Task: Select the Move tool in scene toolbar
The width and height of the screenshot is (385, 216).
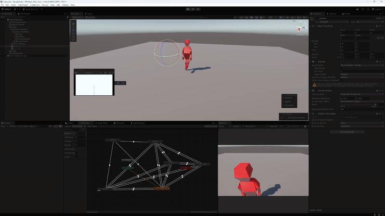Action: [73, 27]
